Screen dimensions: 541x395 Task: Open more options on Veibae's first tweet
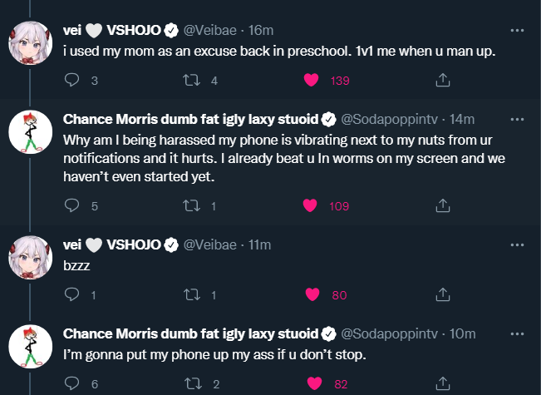(x=517, y=30)
